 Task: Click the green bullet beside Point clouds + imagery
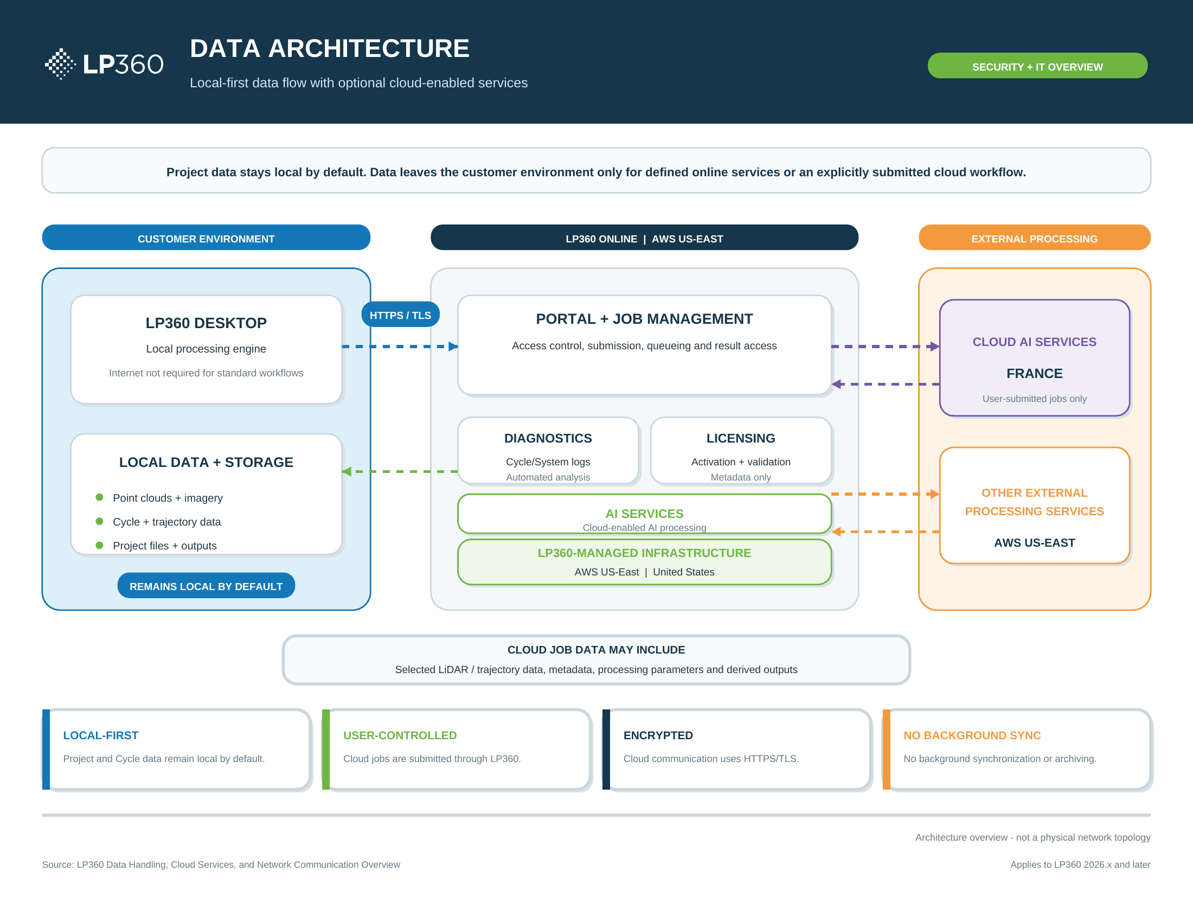click(x=99, y=497)
